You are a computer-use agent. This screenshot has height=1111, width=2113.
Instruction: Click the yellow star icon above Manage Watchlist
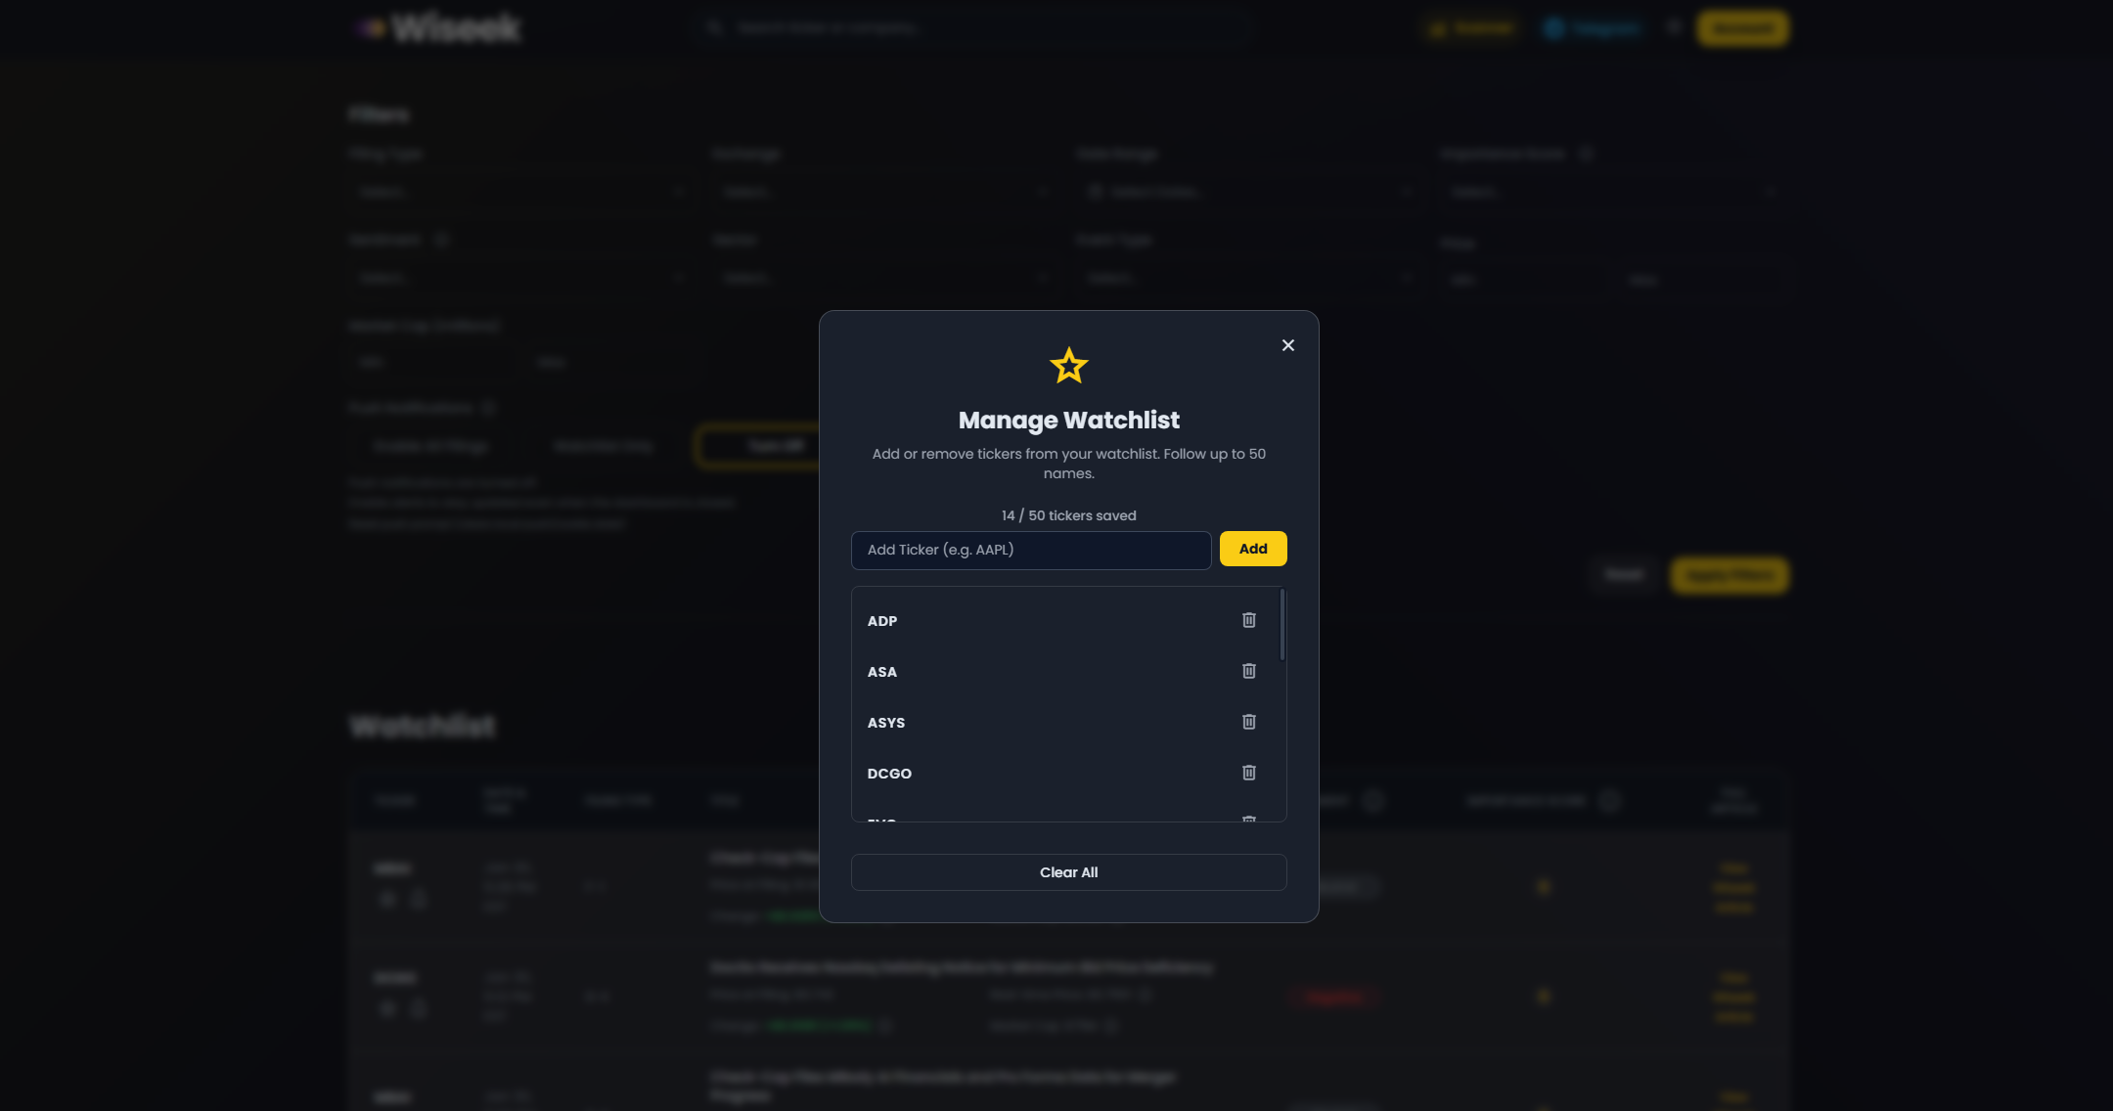coord(1068,365)
